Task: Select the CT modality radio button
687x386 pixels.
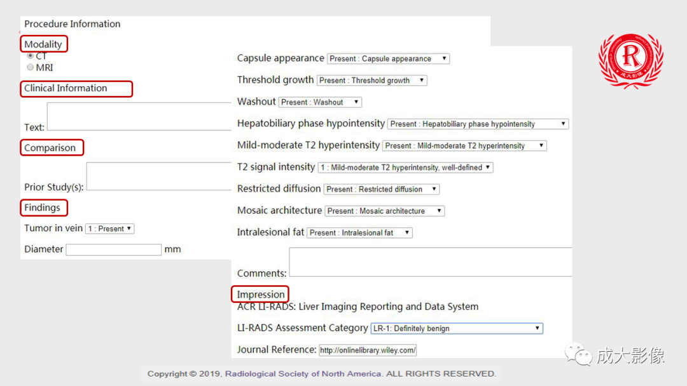Action: (30, 57)
